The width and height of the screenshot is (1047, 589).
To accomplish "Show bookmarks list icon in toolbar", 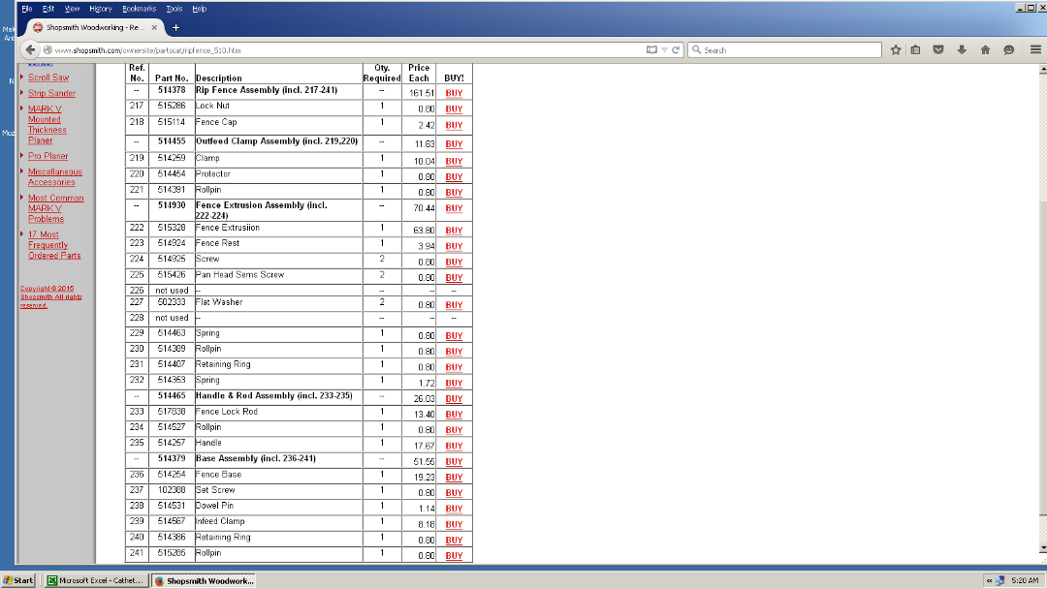I will click(915, 50).
